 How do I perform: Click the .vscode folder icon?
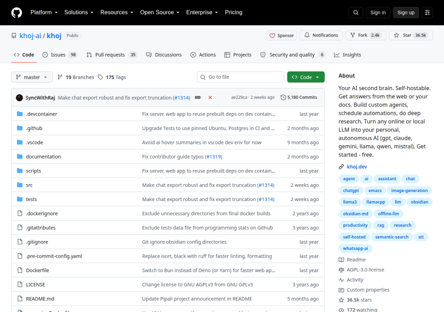[20, 142]
